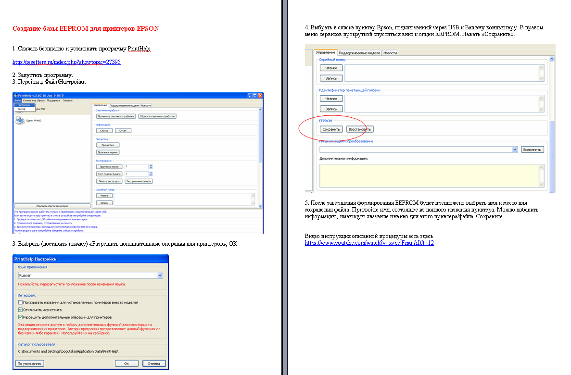The image size is (571, 375).
Task: Click the PrintHelp app icon in title bar
Action: coord(16,95)
